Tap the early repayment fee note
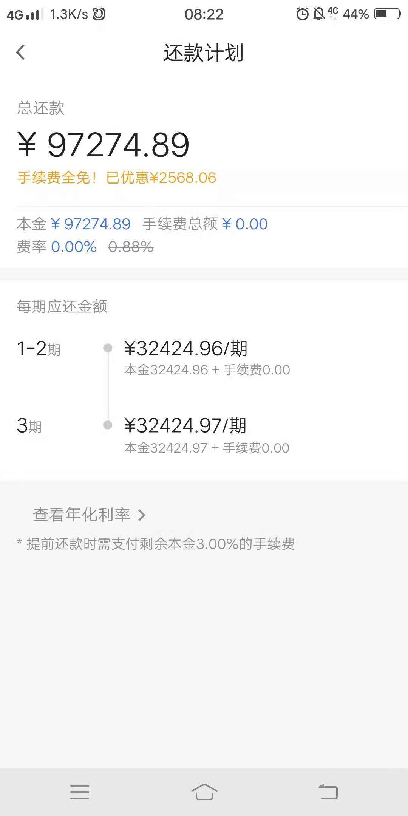Screen dimensions: 408x816 pos(156,544)
